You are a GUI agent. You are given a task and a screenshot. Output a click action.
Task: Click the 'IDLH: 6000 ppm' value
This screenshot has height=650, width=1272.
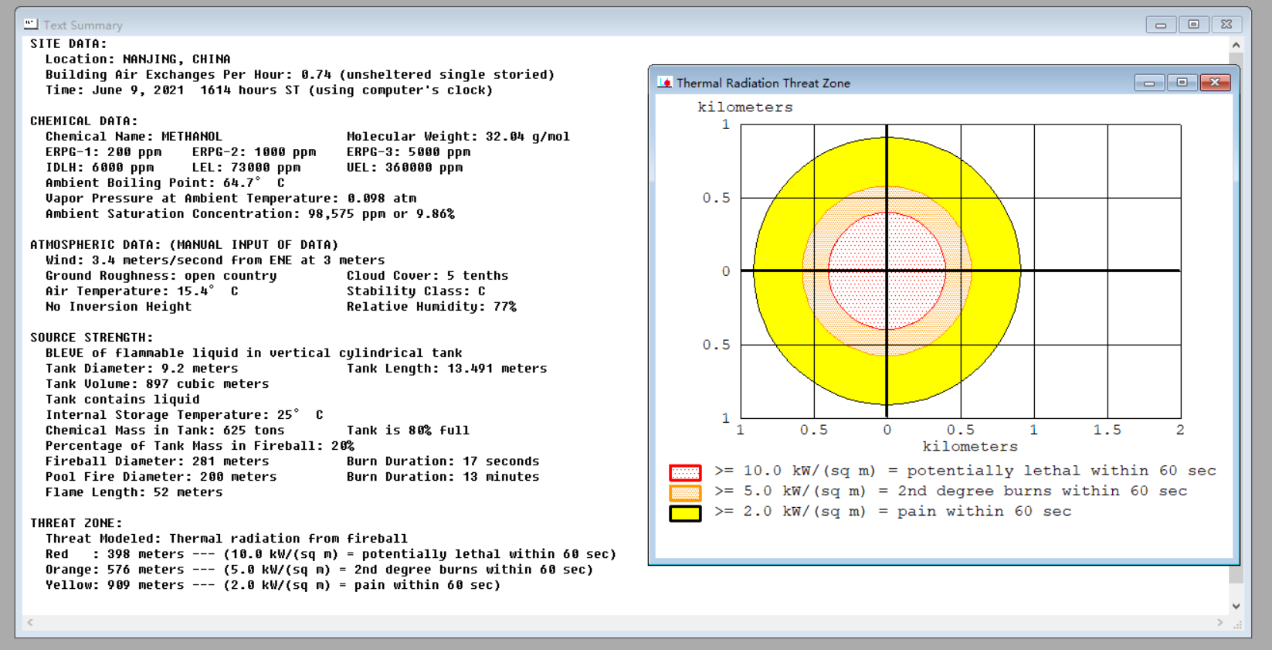[x=100, y=168]
